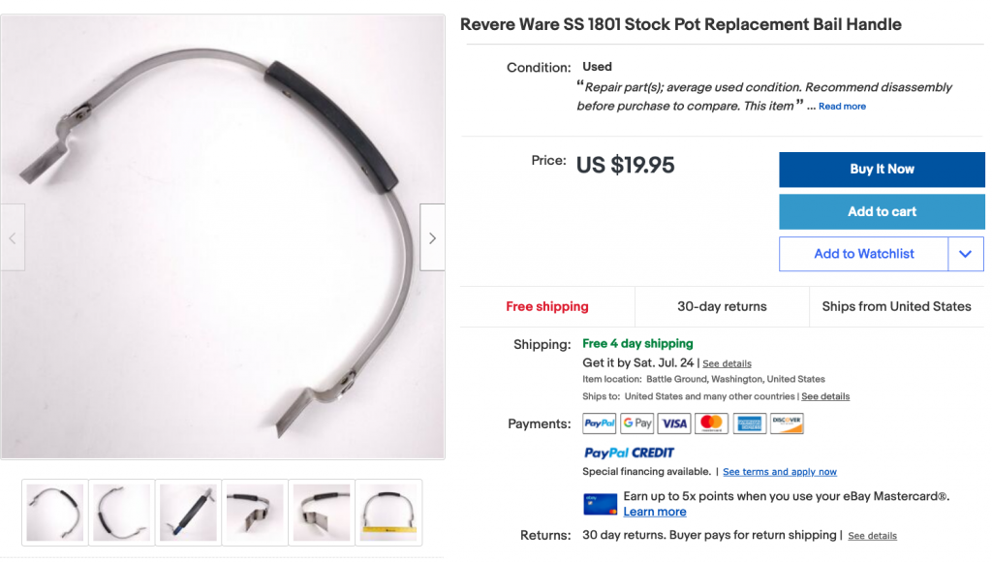Select the third thumbnail showing handle grip
The width and height of the screenshot is (992, 563).
(x=188, y=513)
